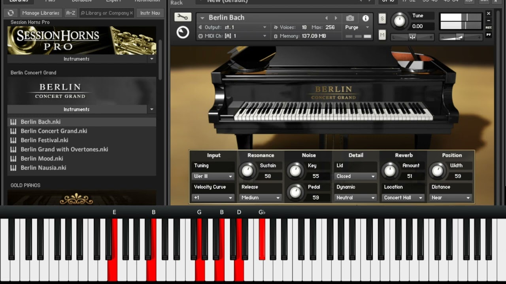Open the Dynamic dropdown set to Neutral
Viewport: 506px width, 284px height.
click(x=355, y=198)
